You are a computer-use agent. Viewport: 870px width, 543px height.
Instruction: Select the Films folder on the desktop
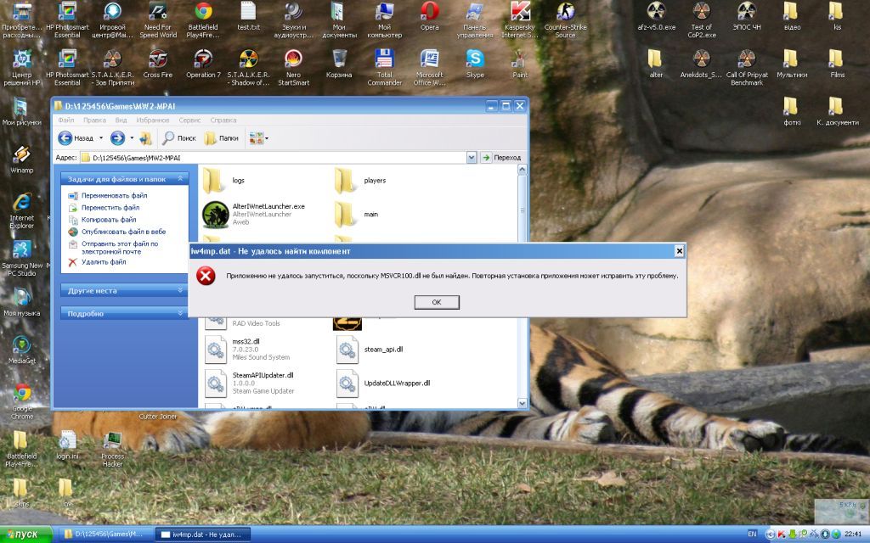(837, 64)
